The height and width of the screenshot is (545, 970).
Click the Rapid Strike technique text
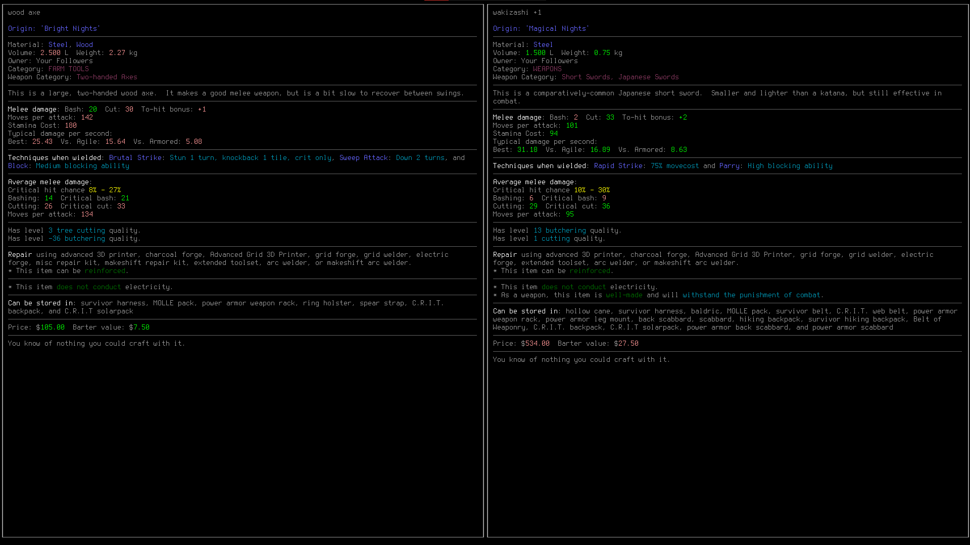click(618, 166)
